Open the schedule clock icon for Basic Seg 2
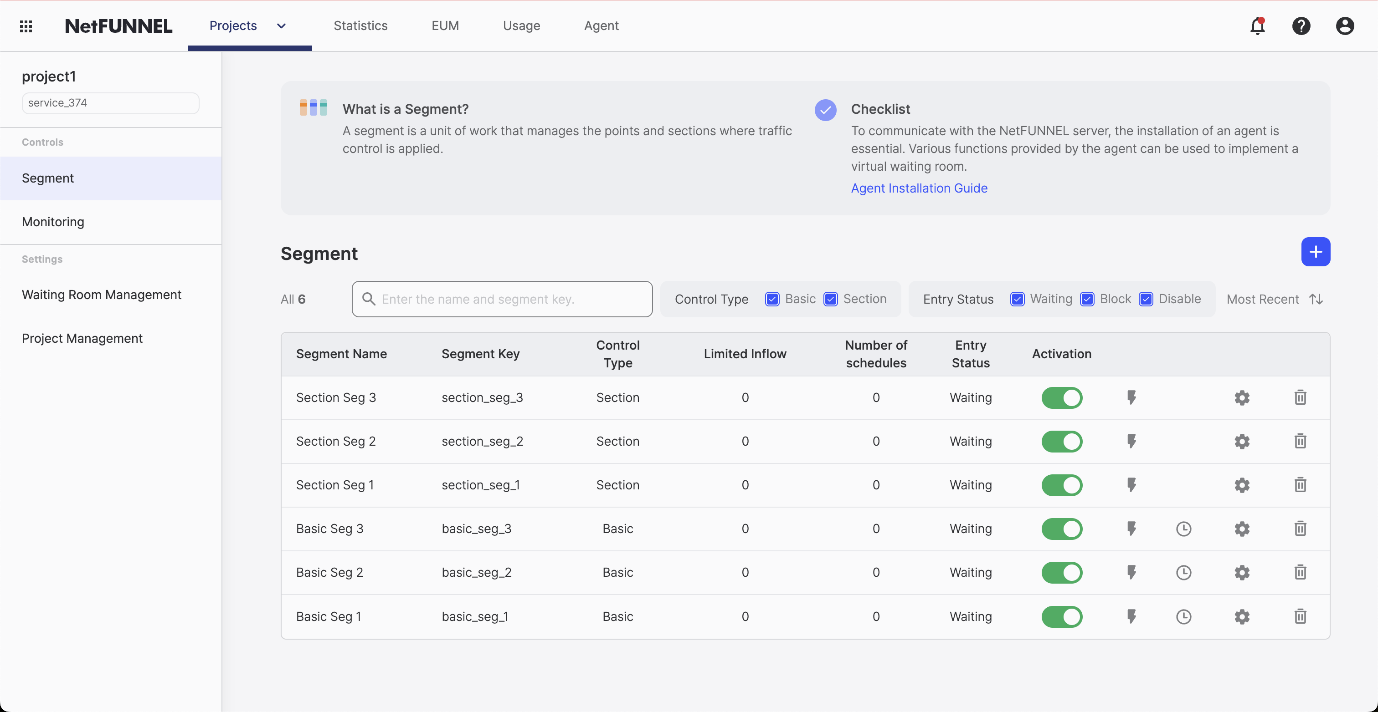Image resolution: width=1378 pixels, height=712 pixels. click(x=1183, y=573)
